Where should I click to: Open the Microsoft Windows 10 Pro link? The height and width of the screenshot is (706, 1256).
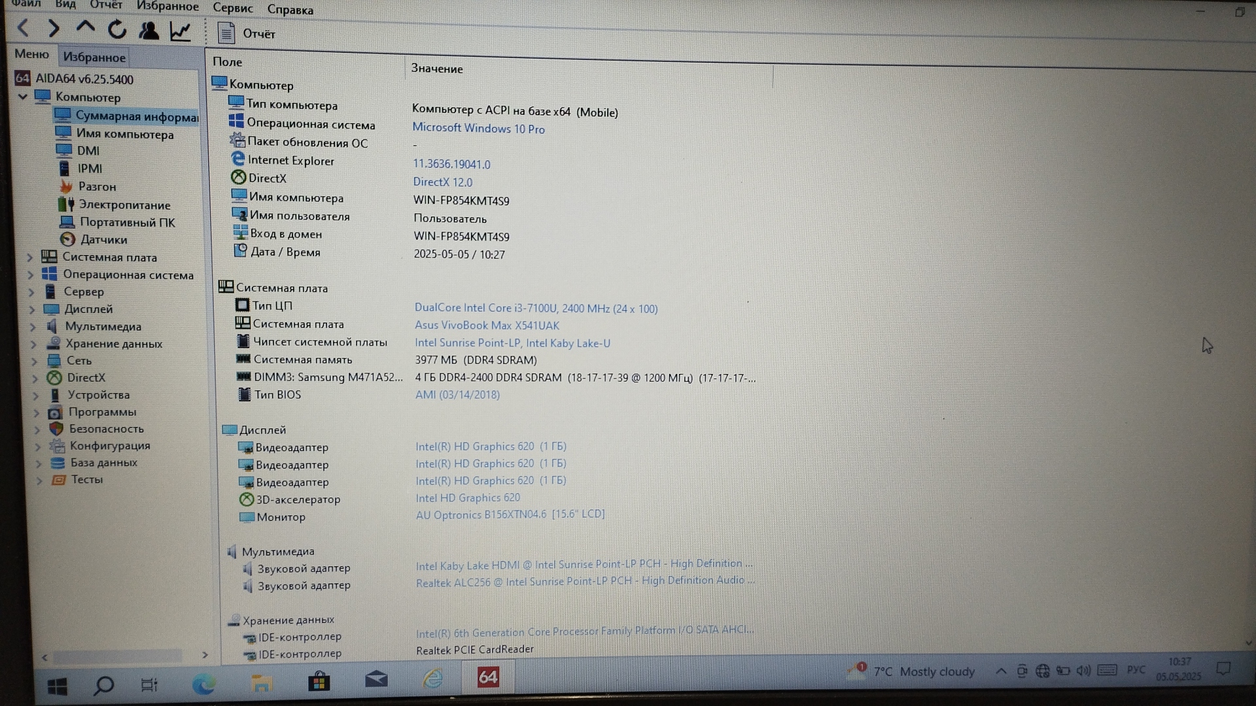[478, 129]
